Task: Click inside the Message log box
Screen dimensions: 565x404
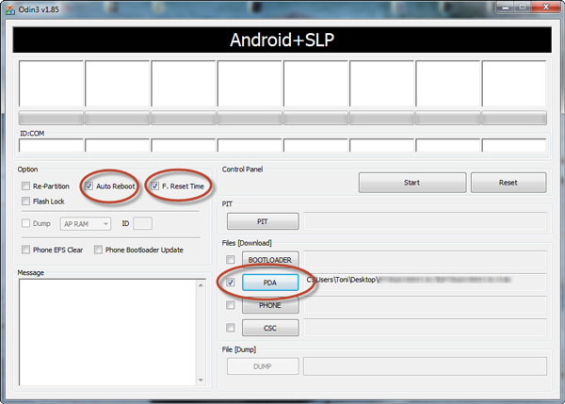Action: tap(104, 330)
